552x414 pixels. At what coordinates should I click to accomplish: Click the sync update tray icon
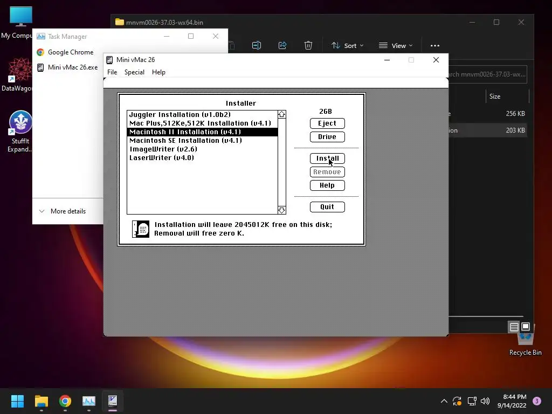click(457, 401)
